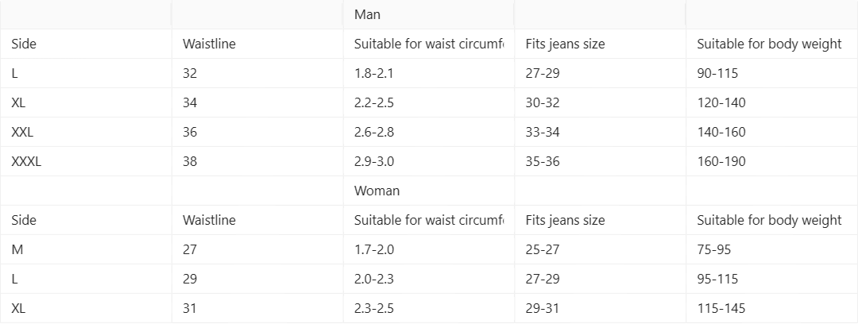Select the 160-190 body weight cell
The height and width of the screenshot is (324, 858).
[x=721, y=161]
